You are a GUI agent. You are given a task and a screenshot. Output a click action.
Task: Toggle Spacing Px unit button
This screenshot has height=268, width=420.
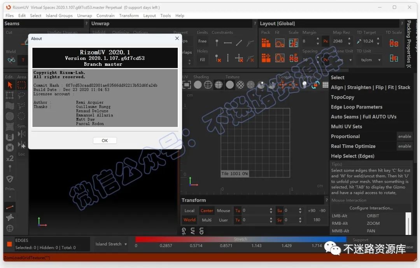click(x=326, y=60)
